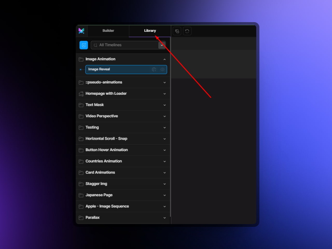Click the Card Animations folder icon
The width and height of the screenshot is (332, 249).
[x=81, y=173]
